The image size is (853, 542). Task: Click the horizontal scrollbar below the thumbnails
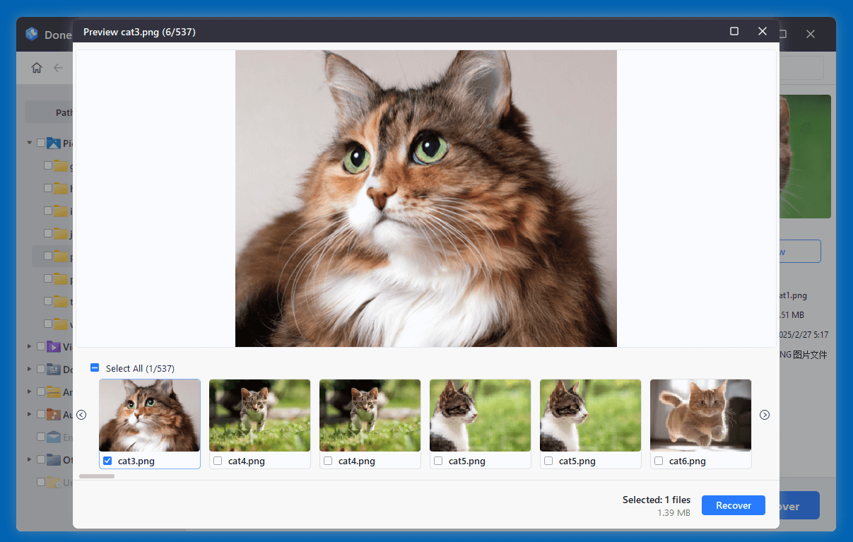click(96, 476)
